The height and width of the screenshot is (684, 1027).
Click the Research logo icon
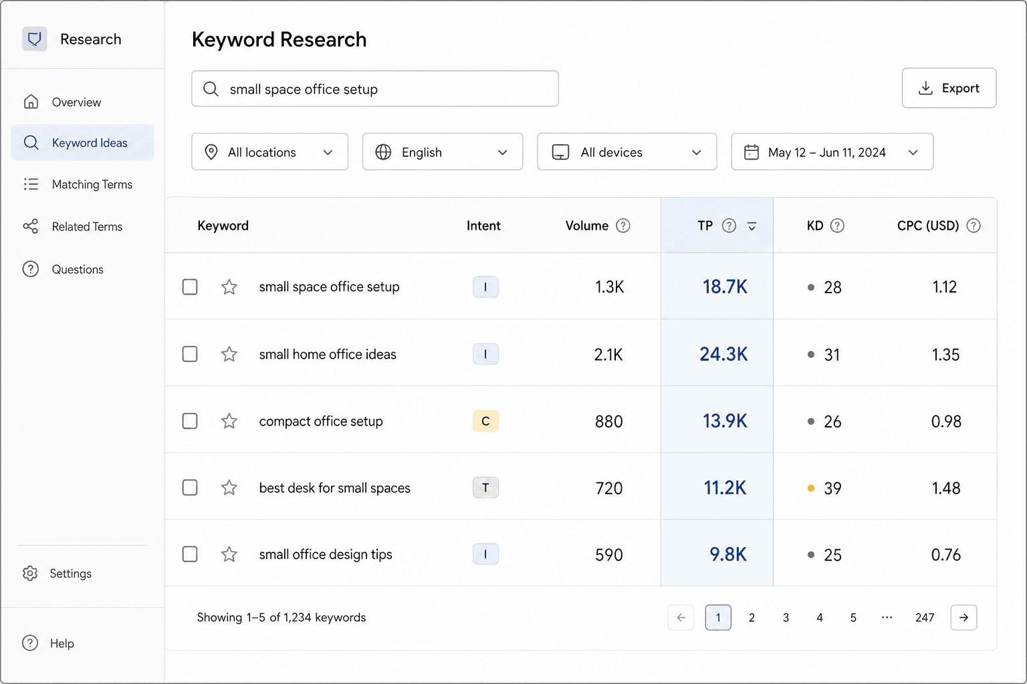point(34,39)
